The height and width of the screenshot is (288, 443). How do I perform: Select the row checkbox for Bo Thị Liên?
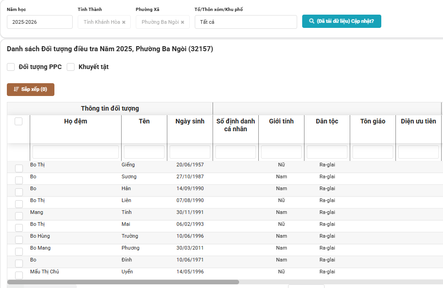(x=19, y=204)
